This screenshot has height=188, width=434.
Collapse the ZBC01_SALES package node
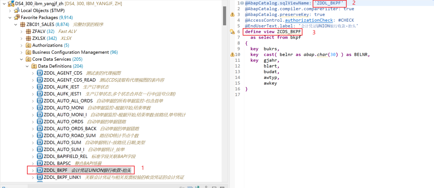pos(16,25)
